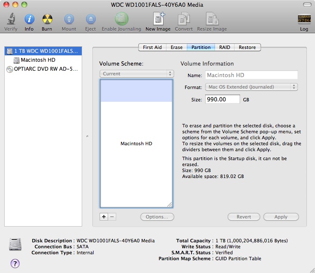Switch to the First Aid tab

click(x=152, y=47)
